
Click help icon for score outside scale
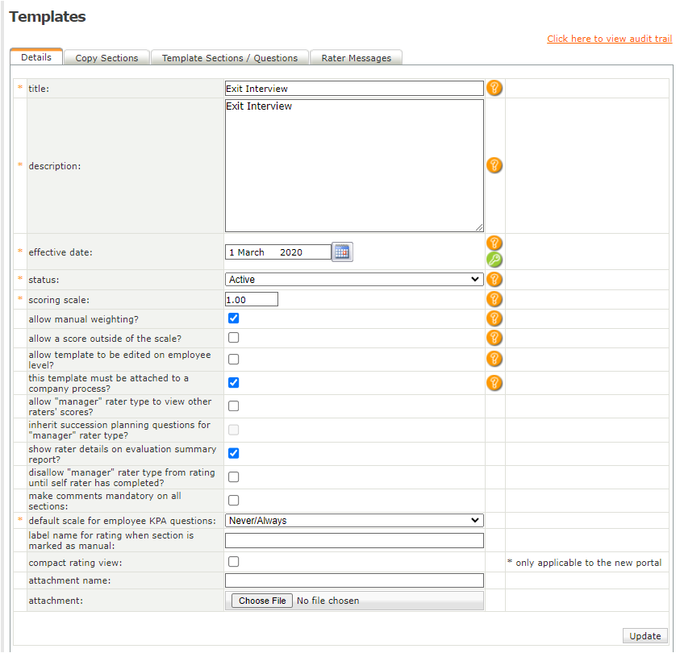coord(494,338)
